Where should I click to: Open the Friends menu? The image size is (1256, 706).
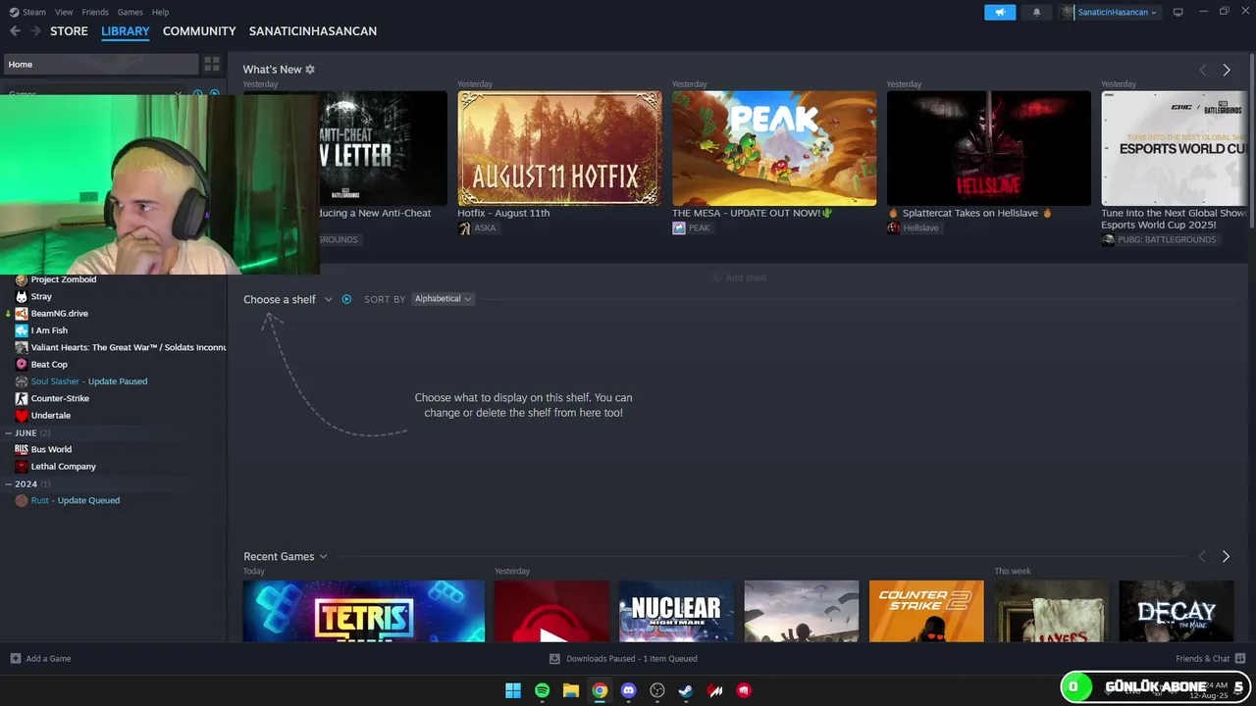tap(95, 12)
